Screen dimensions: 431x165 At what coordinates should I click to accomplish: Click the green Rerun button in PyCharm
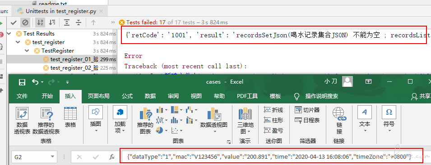[x=1, y=23]
